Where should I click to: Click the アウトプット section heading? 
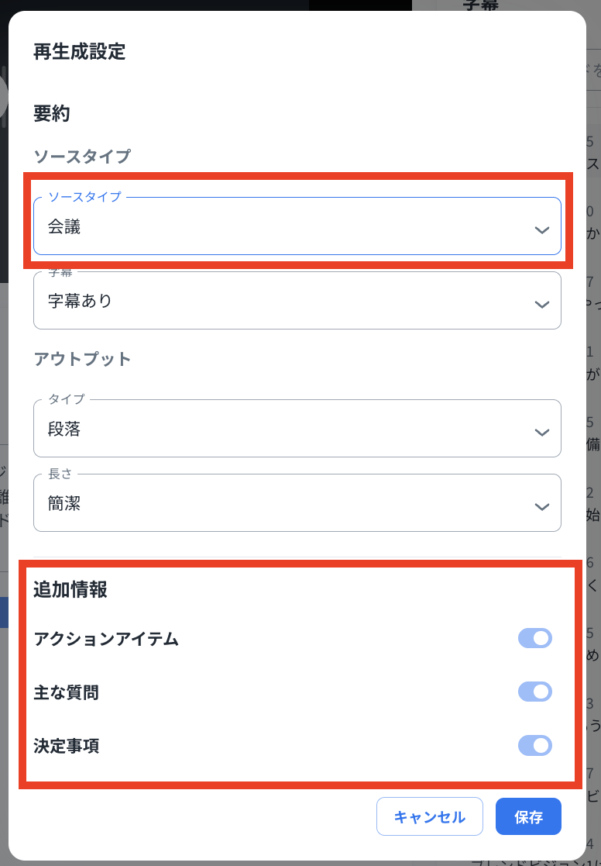(82, 359)
